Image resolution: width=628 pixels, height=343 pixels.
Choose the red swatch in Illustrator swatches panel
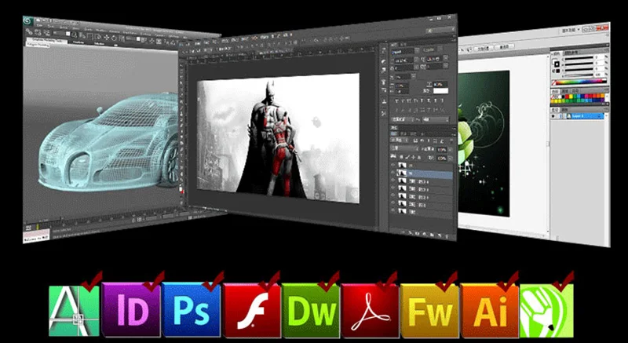pyautogui.click(x=567, y=97)
